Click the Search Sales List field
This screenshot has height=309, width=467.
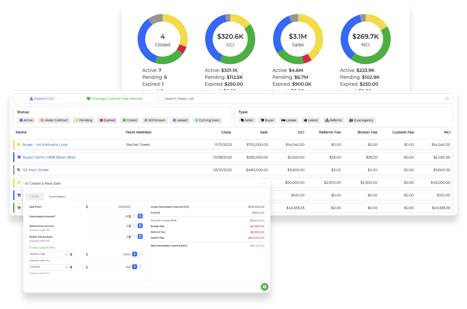(307, 99)
